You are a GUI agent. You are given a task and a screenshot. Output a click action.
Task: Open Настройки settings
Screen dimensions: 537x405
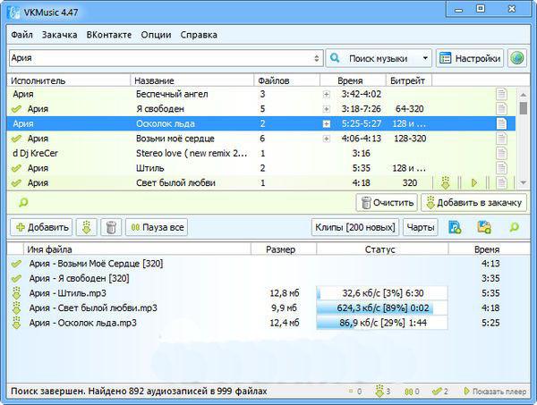(x=470, y=58)
